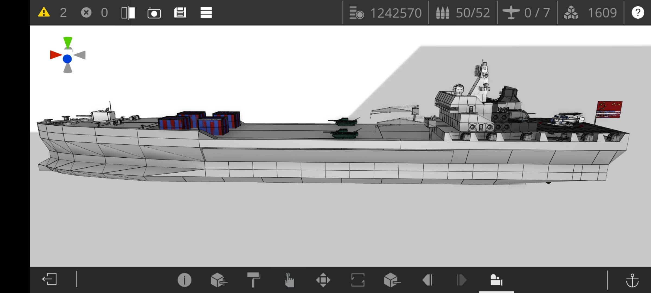Save the ship with the floppy disk icon
Viewport: 651px width, 293px height.
pos(180,13)
